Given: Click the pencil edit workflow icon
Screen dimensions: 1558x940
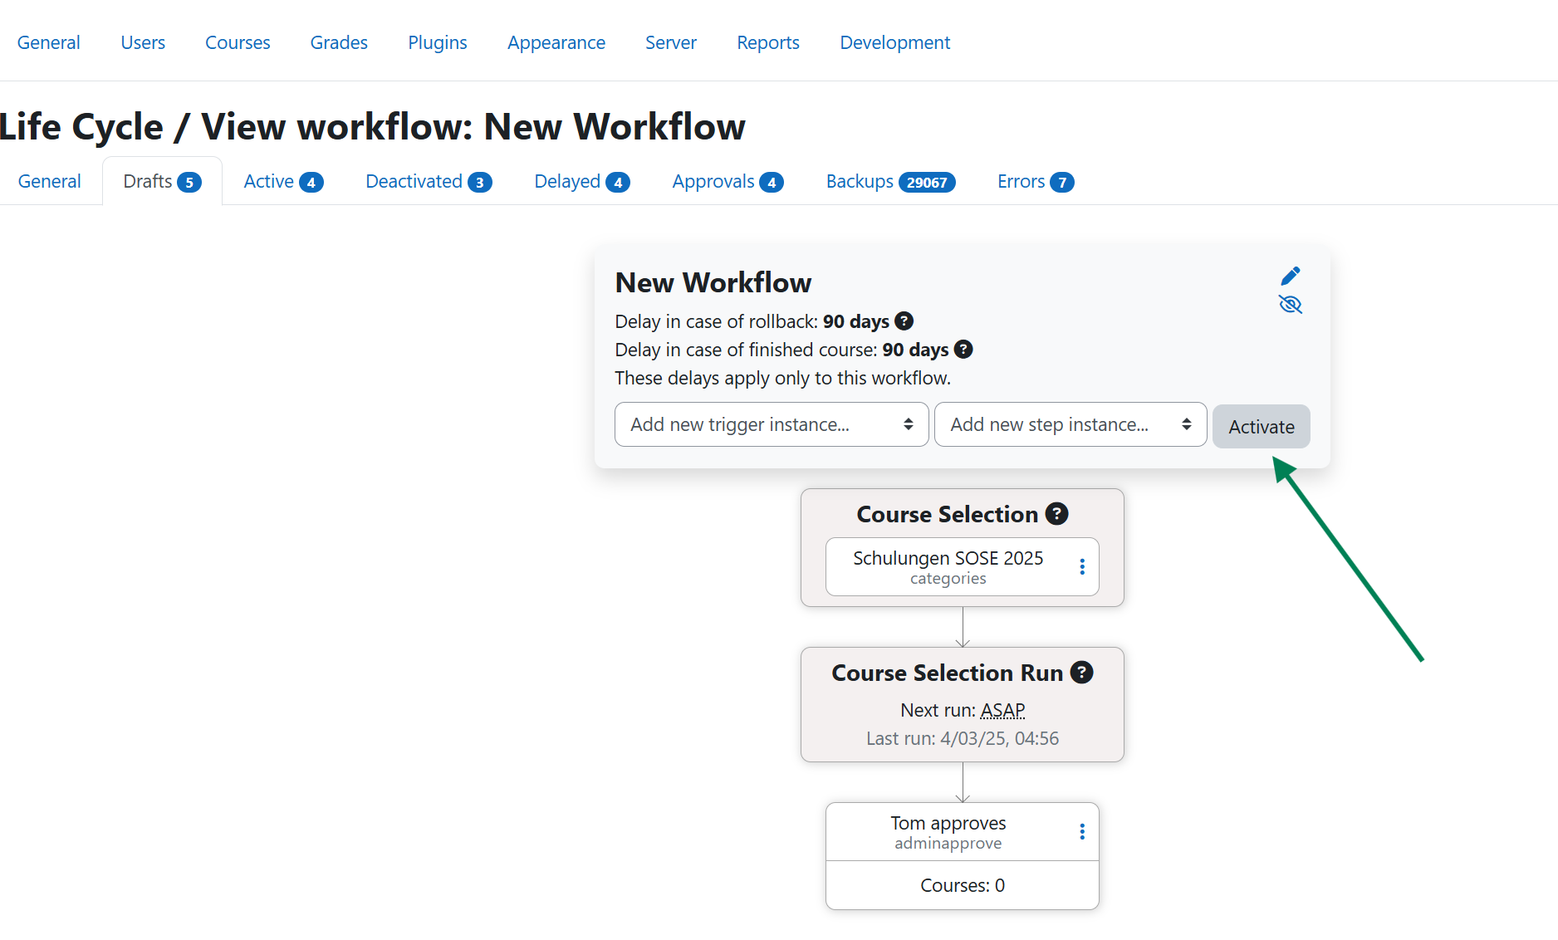Looking at the screenshot, I should (1290, 276).
